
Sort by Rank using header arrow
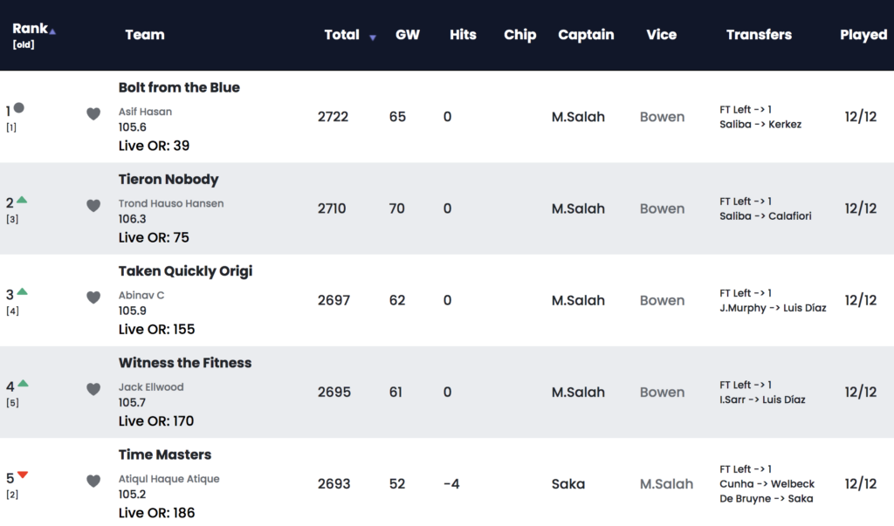[x=52, y=32]
